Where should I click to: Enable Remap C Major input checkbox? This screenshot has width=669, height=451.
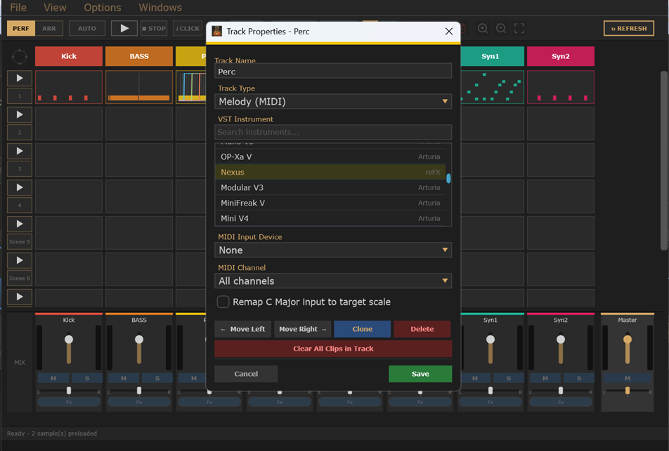tap(223, 302)
